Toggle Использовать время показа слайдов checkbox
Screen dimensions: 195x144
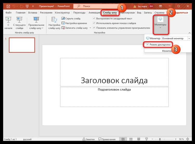94,23
